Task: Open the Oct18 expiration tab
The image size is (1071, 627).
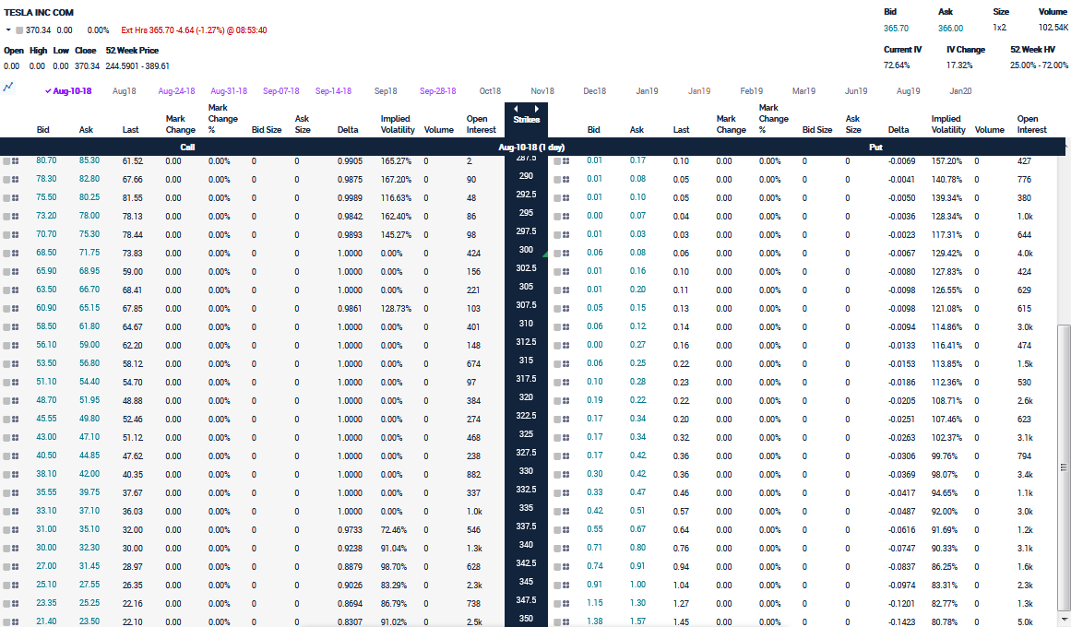Action: [490, 91]
